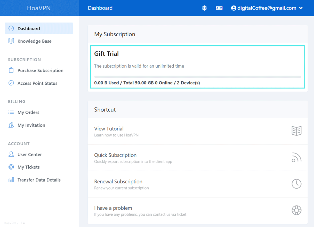Expand the digitalCoffee@gmail.com account dropdown
Image resolution: width=314 pixels, height=227 pixels.
tap(267, 8)
